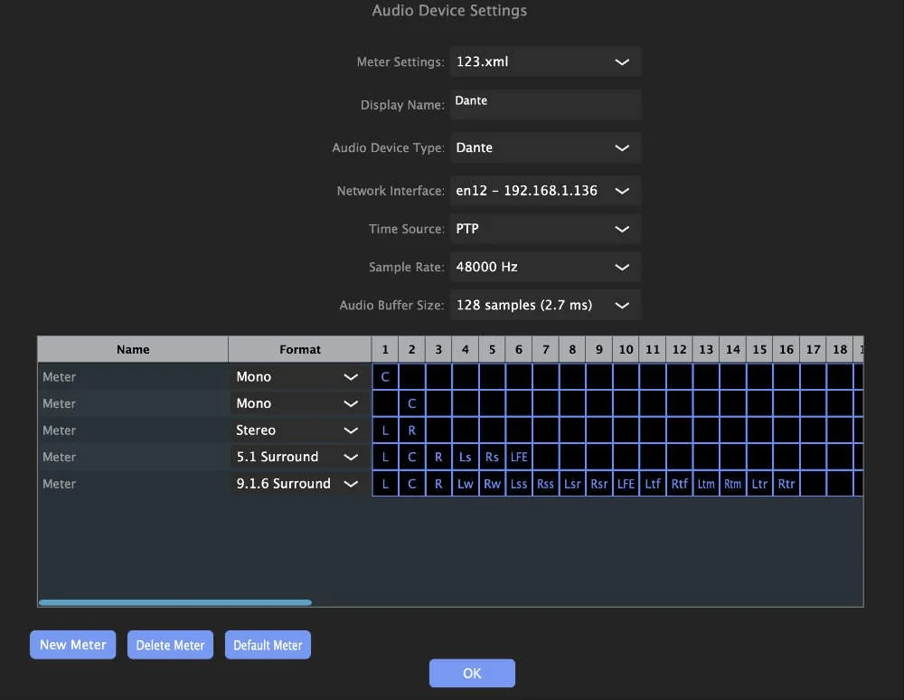Open the Audio Buffer Size dropdown
This screenshot has height=700, width=904.
pyautogui.click(x=545, y=305)
